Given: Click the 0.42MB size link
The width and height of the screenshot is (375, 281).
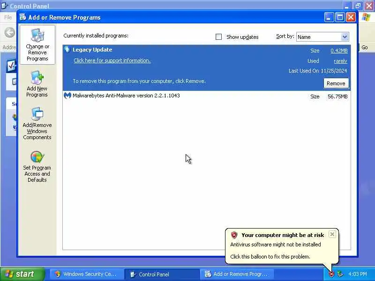Looking at the screenshot, I should point(339,51).
